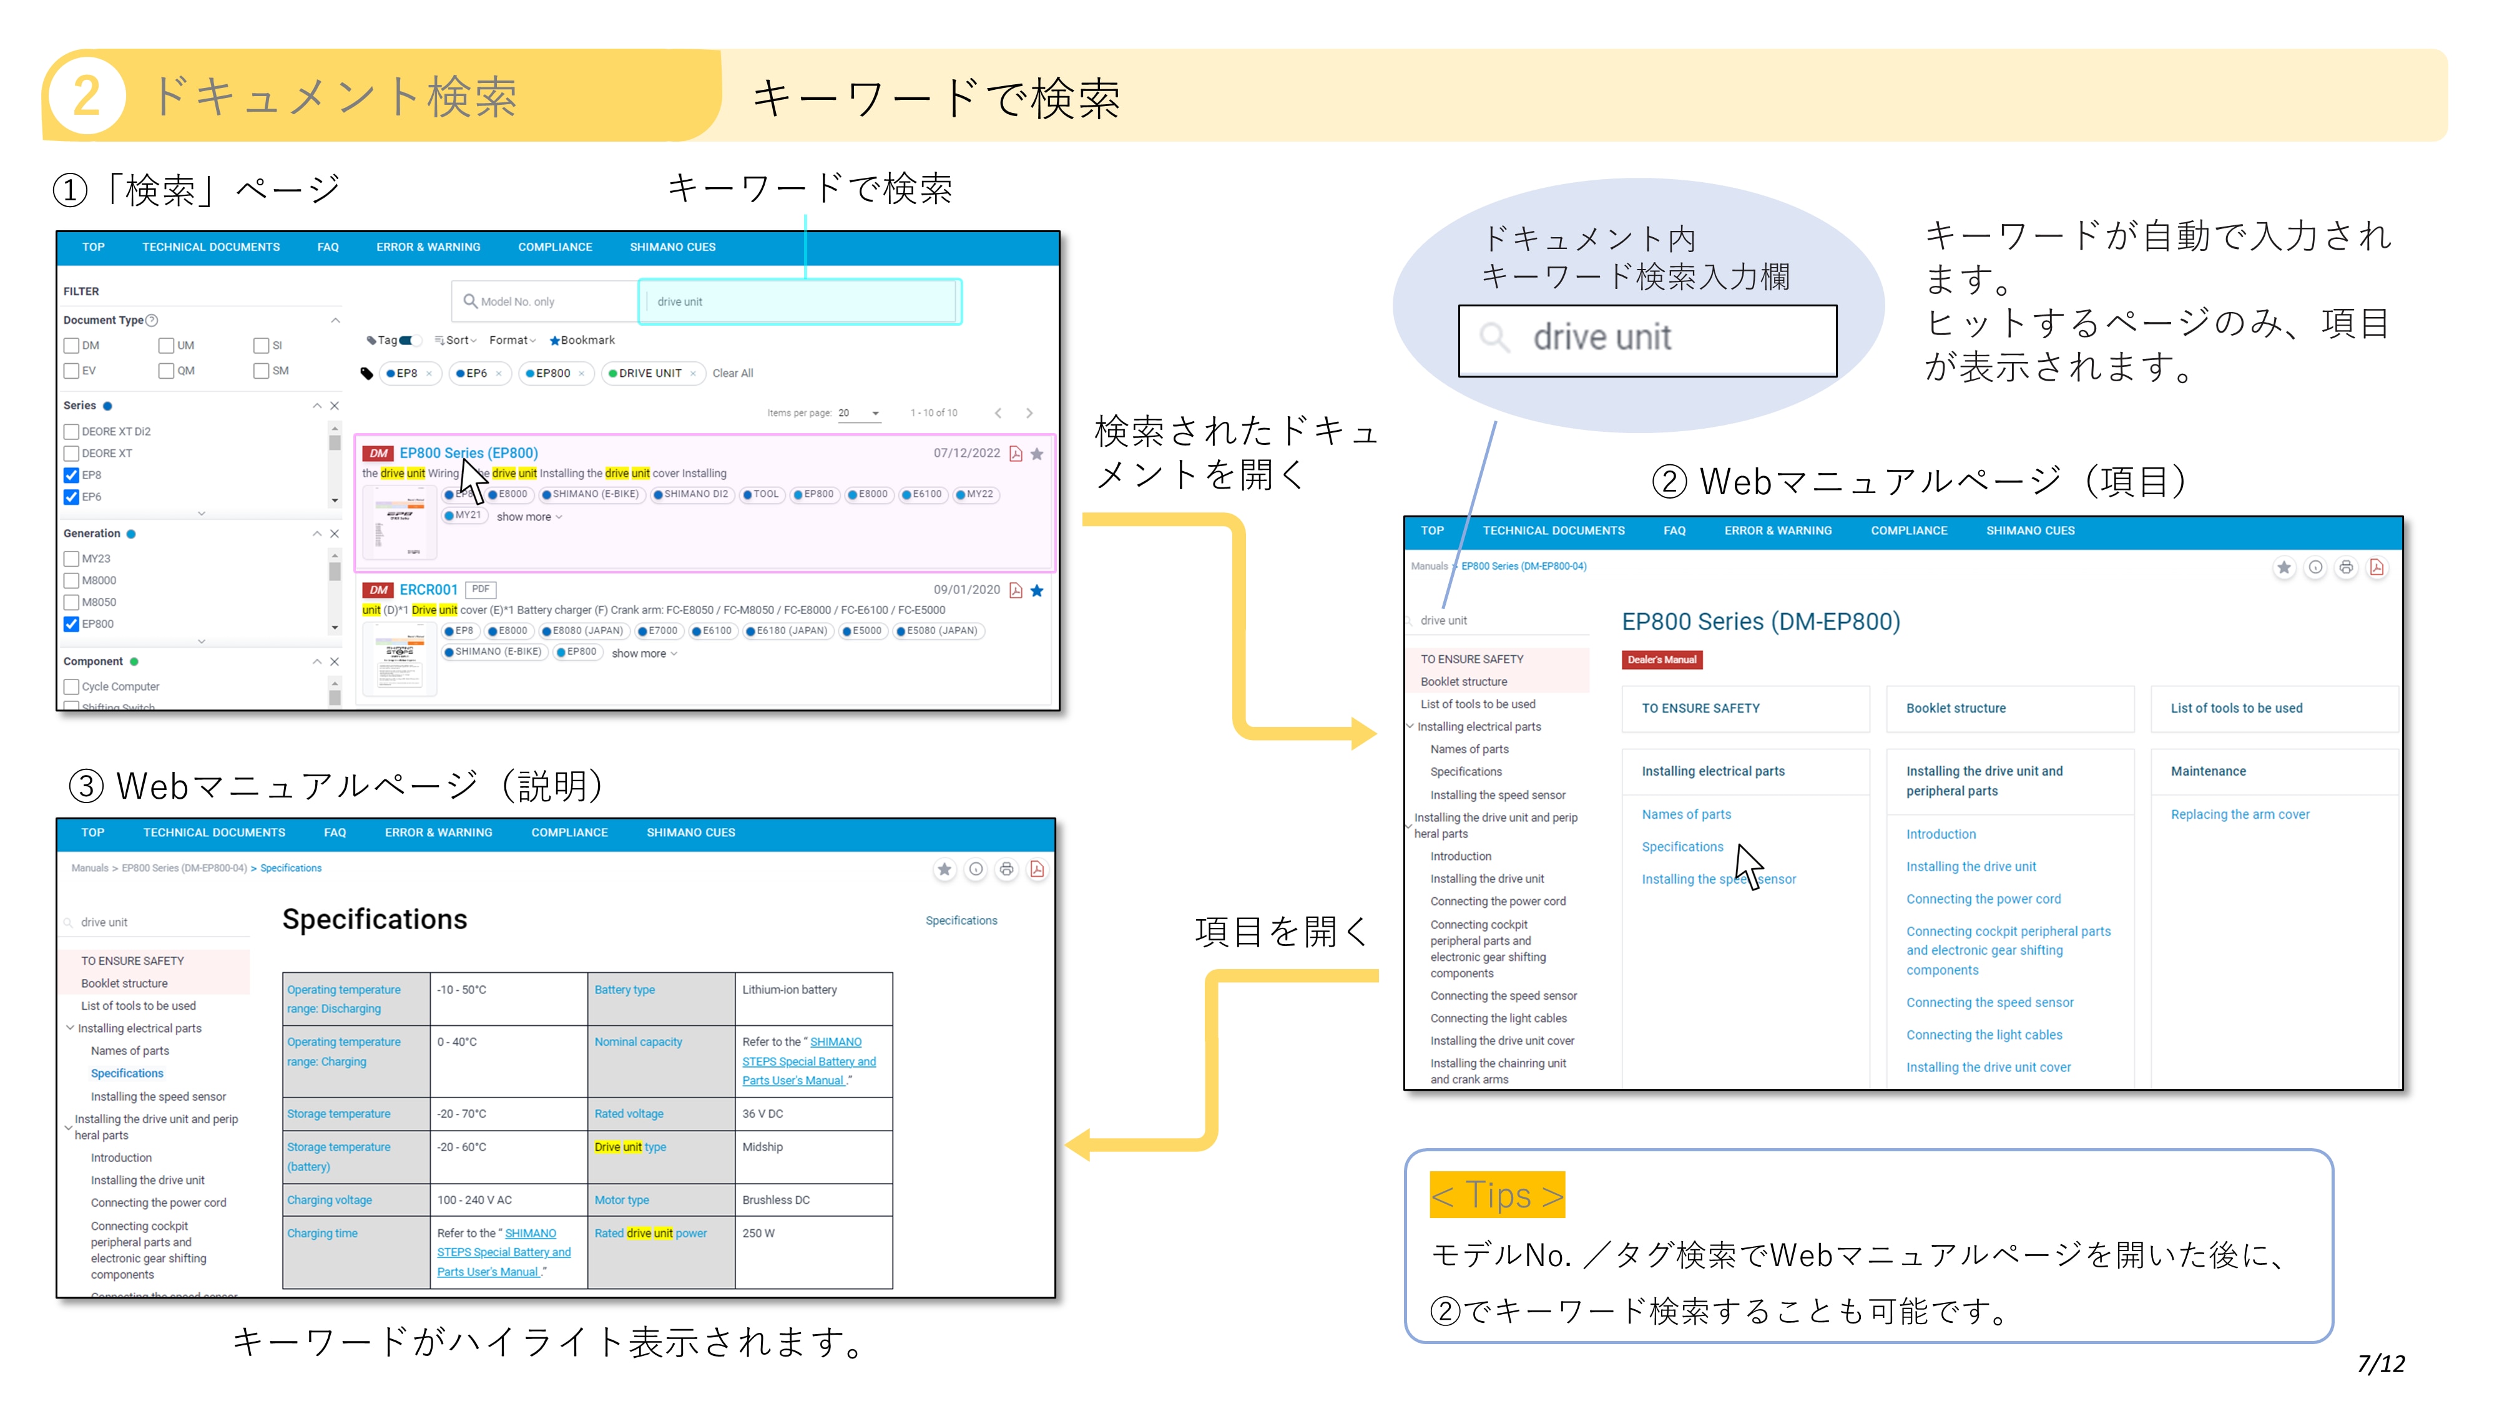Remove the EP8 tag chip with its x
Image resolution: width=2497 pixels, height=1404 pixels.
pos(429,373)
